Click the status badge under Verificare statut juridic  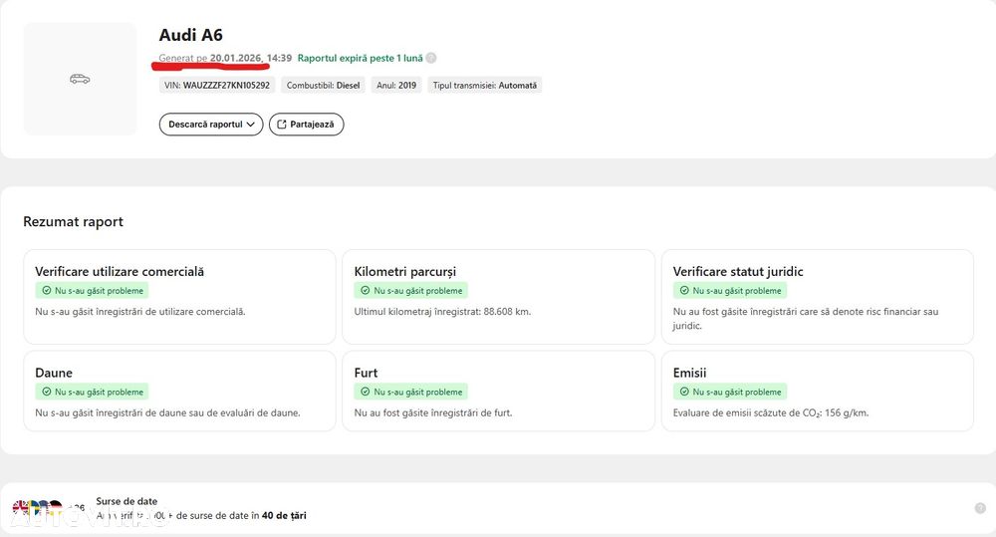730,291
